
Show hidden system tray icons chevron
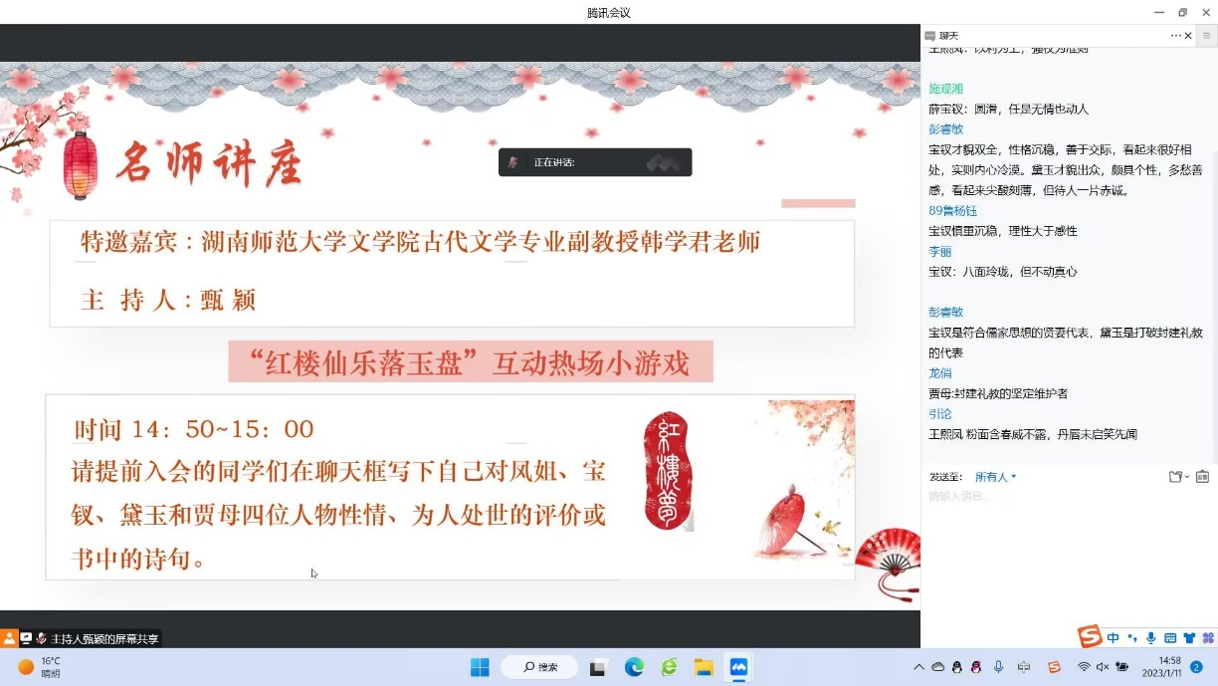click(918, 667)
